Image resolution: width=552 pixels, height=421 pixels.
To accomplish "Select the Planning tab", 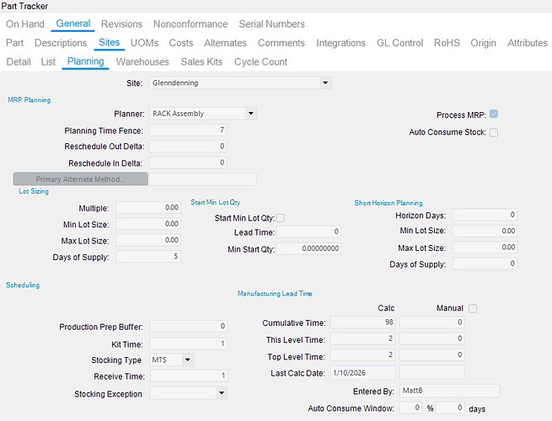I will click(x=86, y=61).
